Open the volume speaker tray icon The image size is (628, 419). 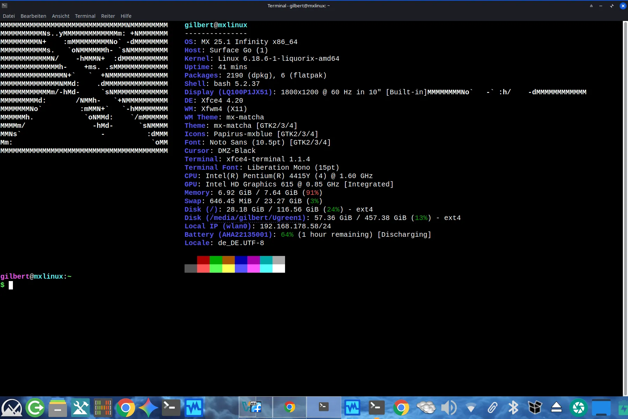pyautogui.click(x=448, y=407)
